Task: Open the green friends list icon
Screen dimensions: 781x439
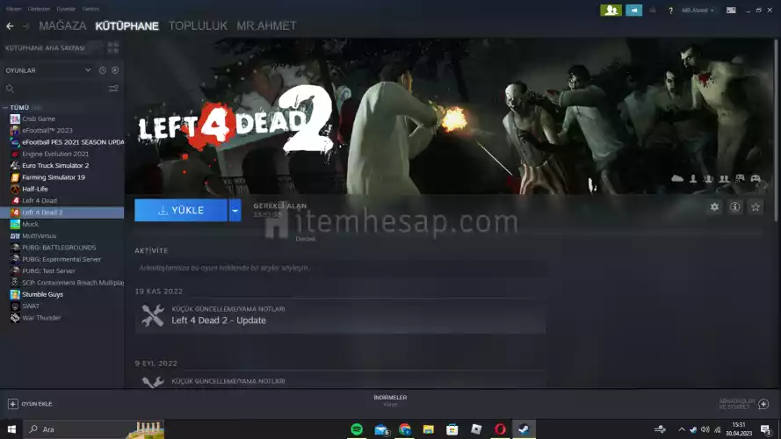Action: [x=611, y=11]
